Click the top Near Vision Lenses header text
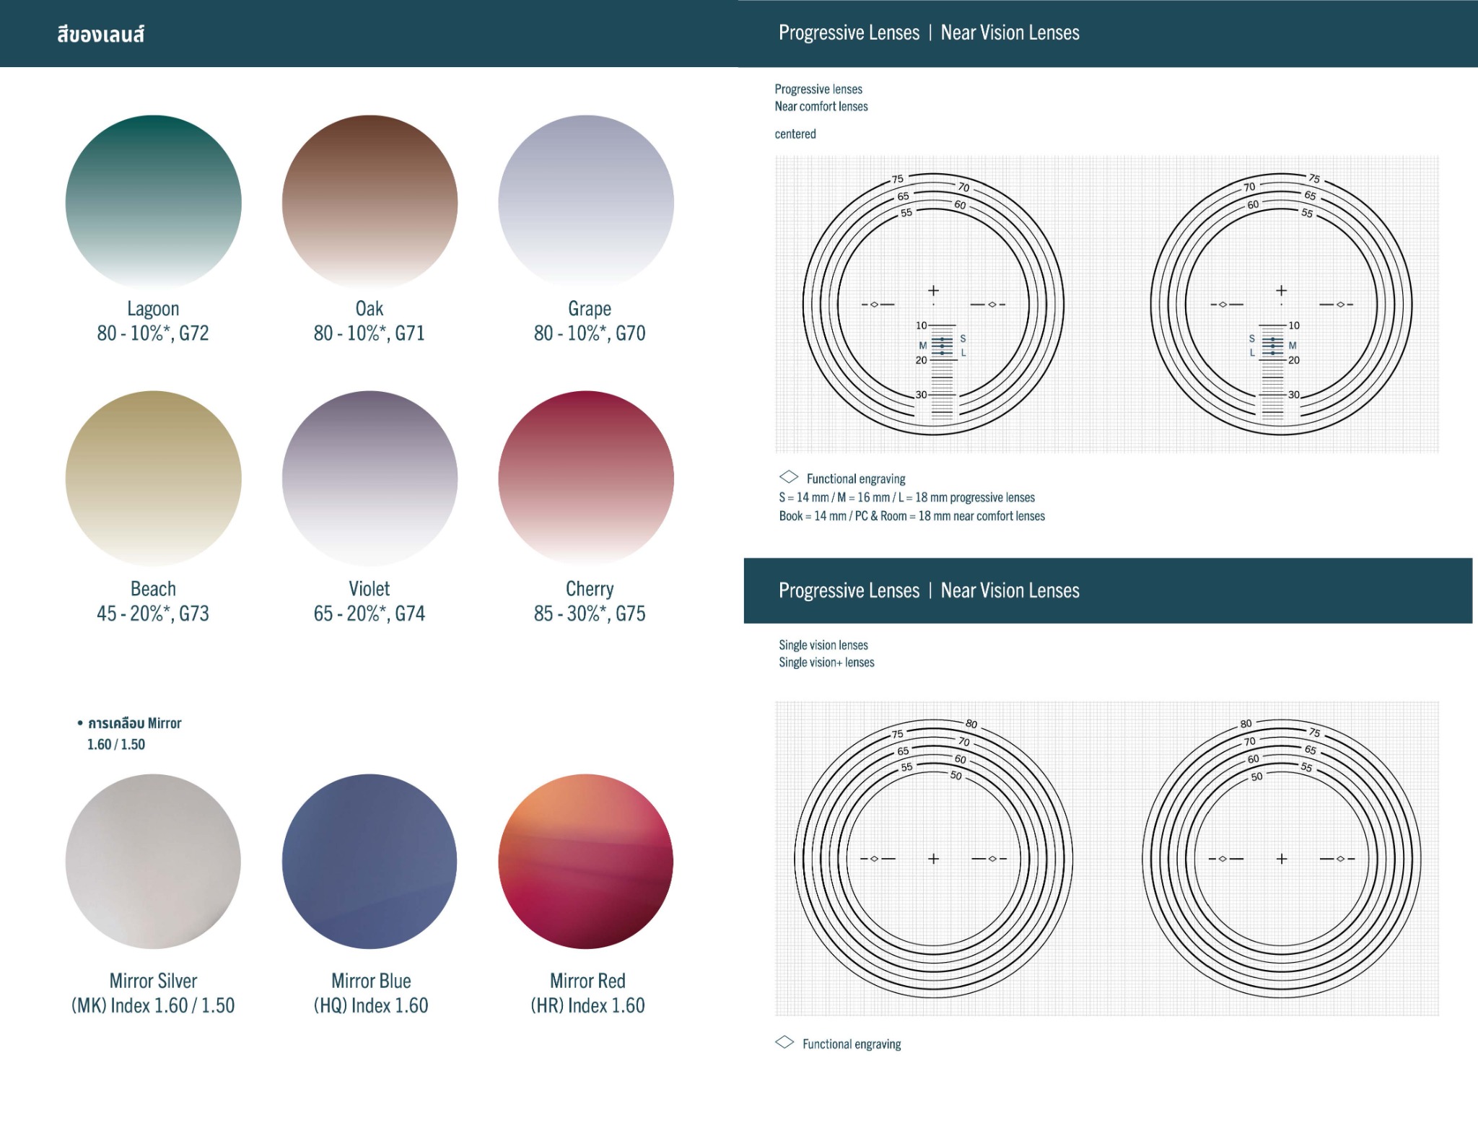1478x1128 pixels. point(1010,32)
